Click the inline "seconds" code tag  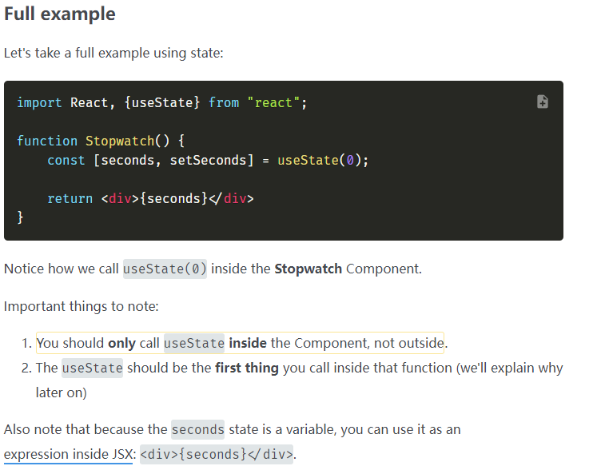(x=198, y=429)
